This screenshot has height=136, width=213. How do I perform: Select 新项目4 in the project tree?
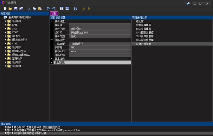(17, 66)
